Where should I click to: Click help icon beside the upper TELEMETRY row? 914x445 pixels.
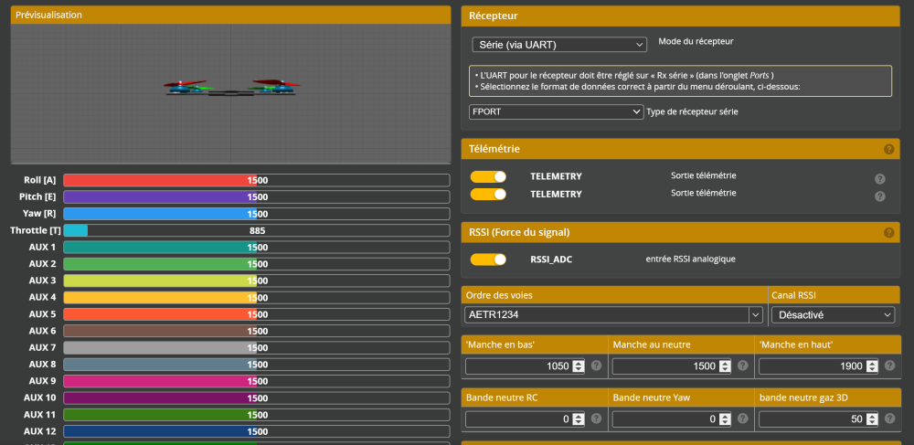tap(879, 179)
